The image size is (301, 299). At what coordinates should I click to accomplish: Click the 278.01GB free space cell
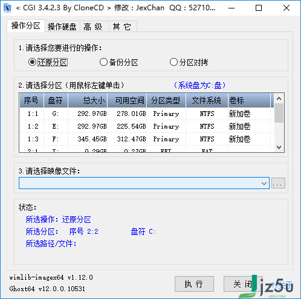click(x=131, y=114)
